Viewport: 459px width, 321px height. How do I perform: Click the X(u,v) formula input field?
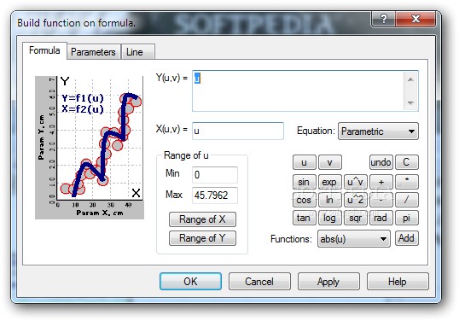238,131
